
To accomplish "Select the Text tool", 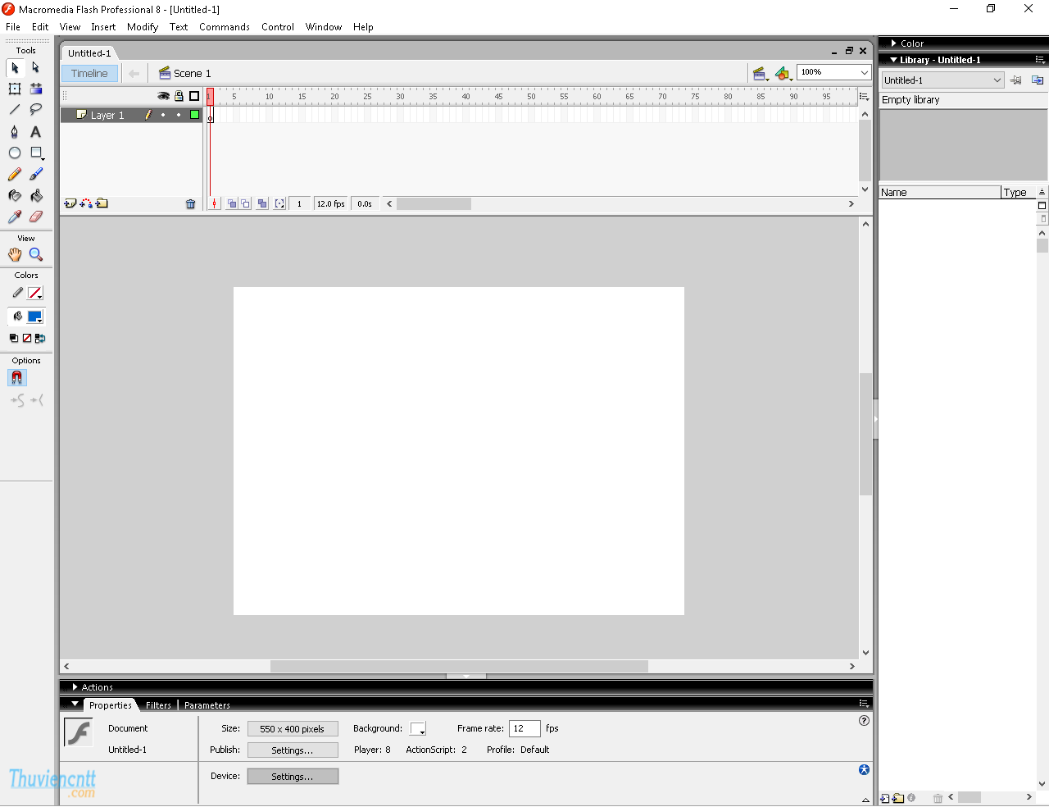I will click(35, 131).
